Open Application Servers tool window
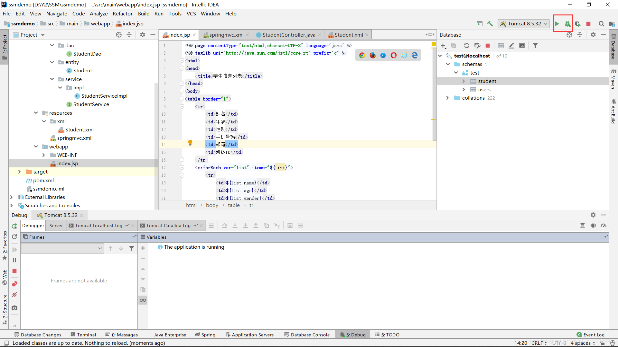The height and width of the screenshot is (347, 618). [249, 334]
